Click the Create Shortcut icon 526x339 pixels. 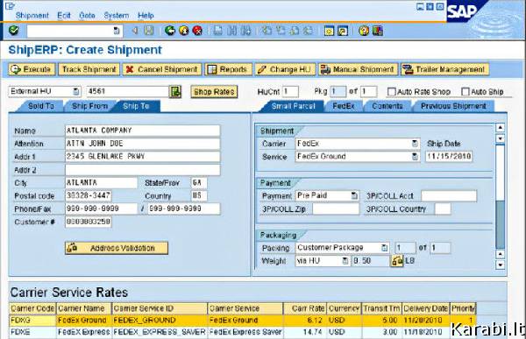click(343, 31)
